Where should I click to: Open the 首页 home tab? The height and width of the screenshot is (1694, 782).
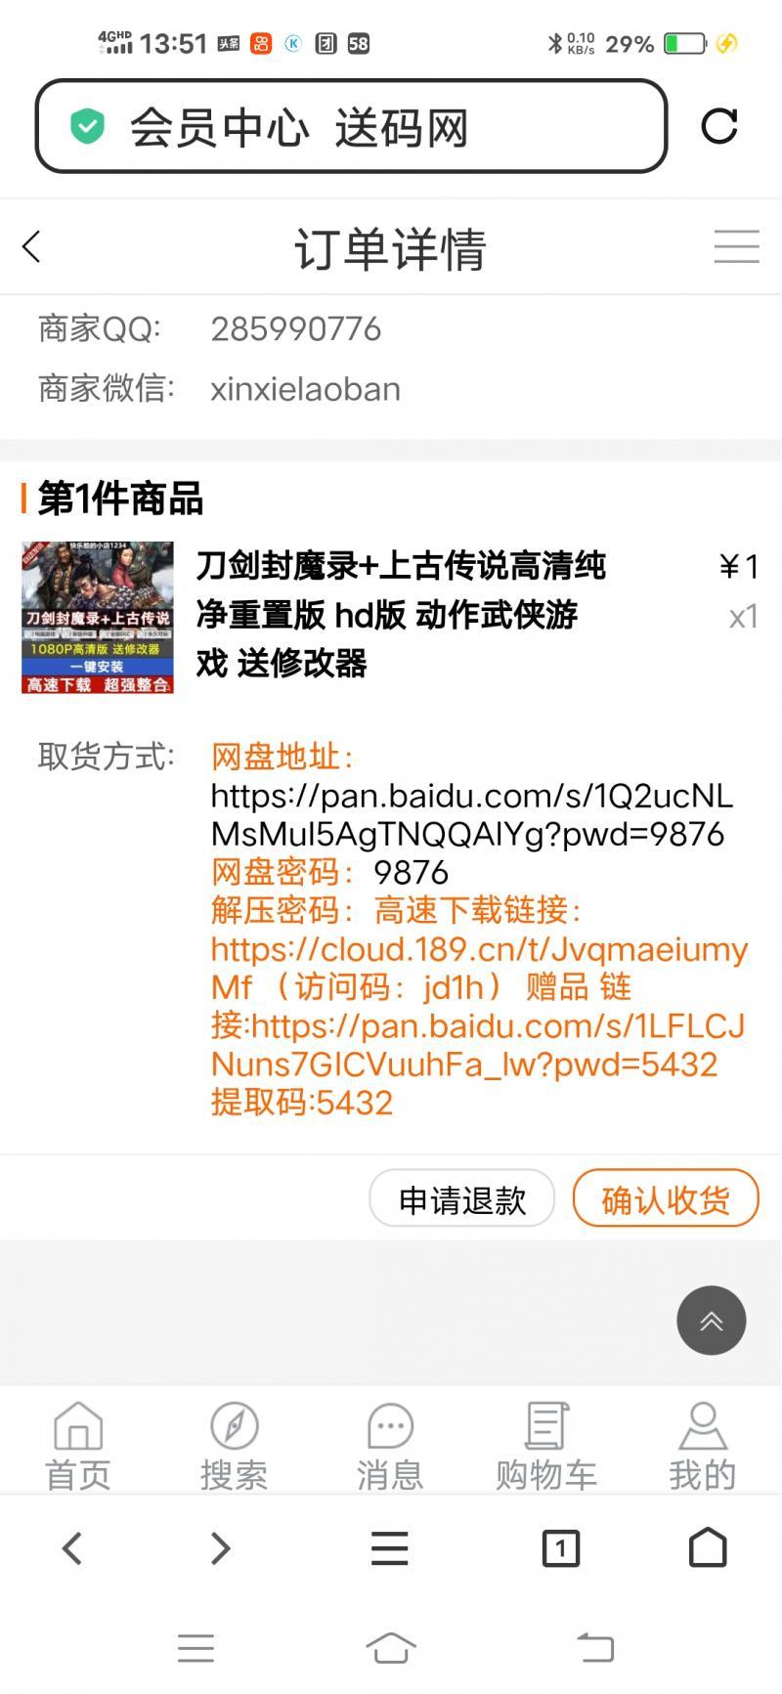78,1447
